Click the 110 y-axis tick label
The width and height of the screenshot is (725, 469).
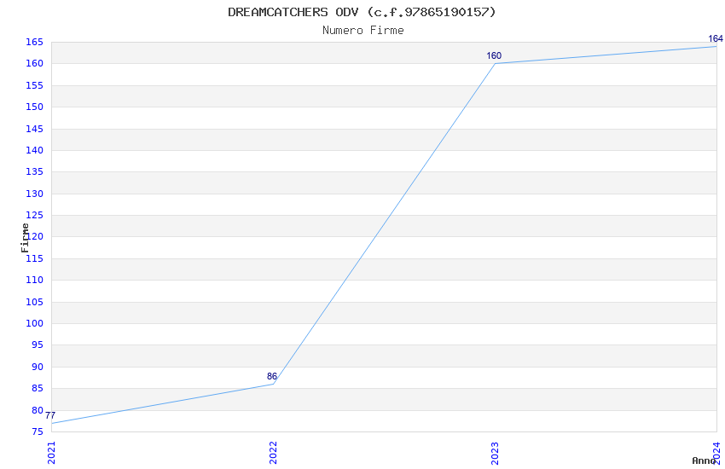coord(35,281)
